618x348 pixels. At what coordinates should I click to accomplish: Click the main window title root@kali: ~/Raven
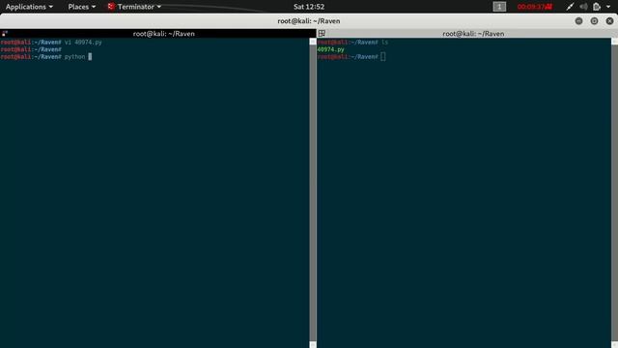pyautogui.click(x=309, y=21)
